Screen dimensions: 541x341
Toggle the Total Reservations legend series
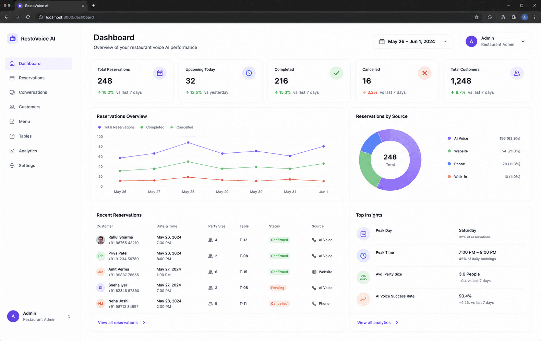point(116,127)
